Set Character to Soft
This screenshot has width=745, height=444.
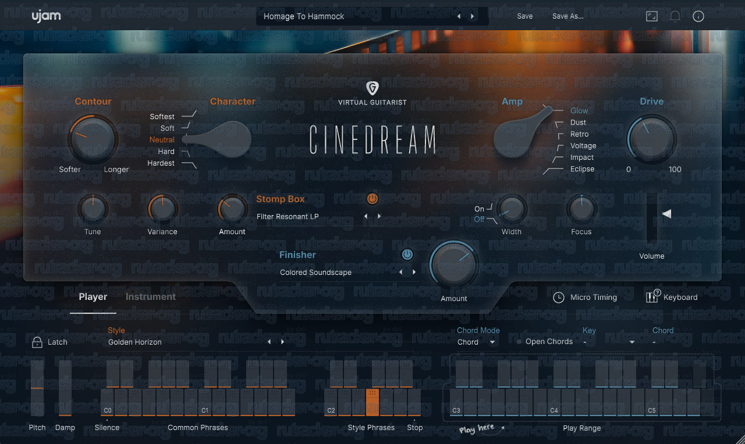coord(168,128)
